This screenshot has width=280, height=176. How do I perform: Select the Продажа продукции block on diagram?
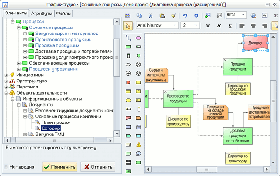tap(238, 67)
